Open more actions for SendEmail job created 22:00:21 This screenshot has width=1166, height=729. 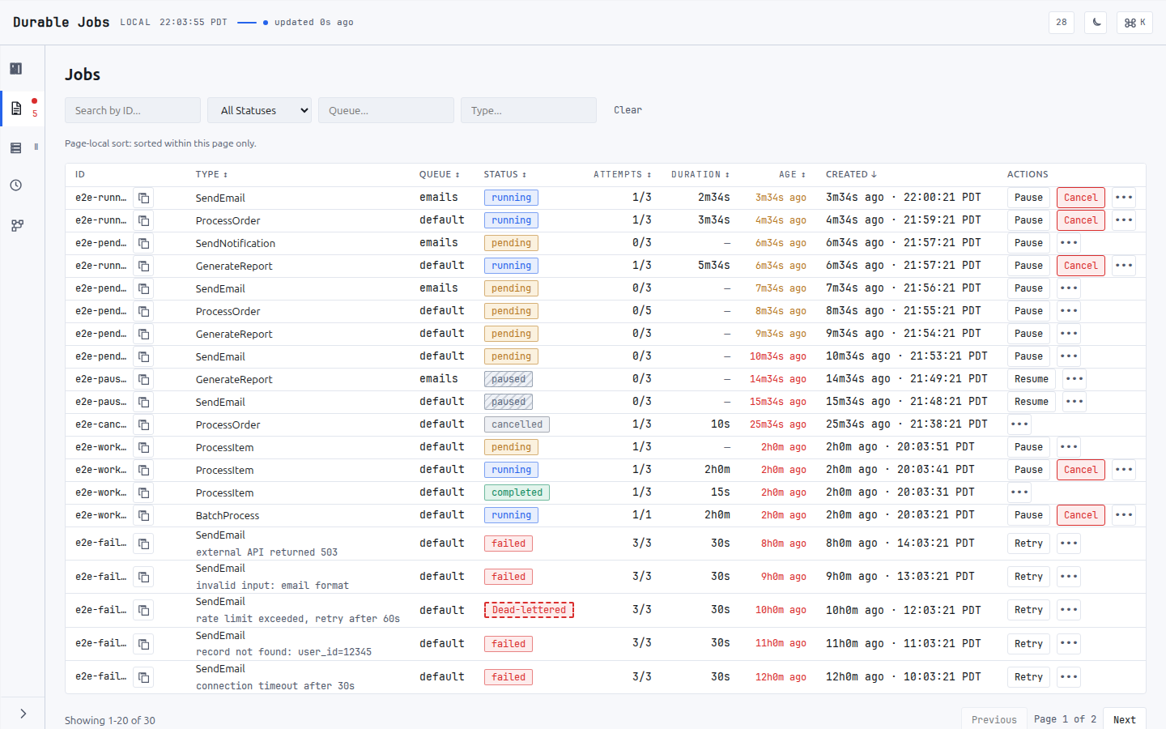[x=1124, y=198]
